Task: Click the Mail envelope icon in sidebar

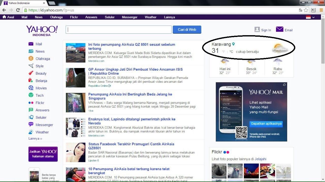Action: [x=31, y=44]
